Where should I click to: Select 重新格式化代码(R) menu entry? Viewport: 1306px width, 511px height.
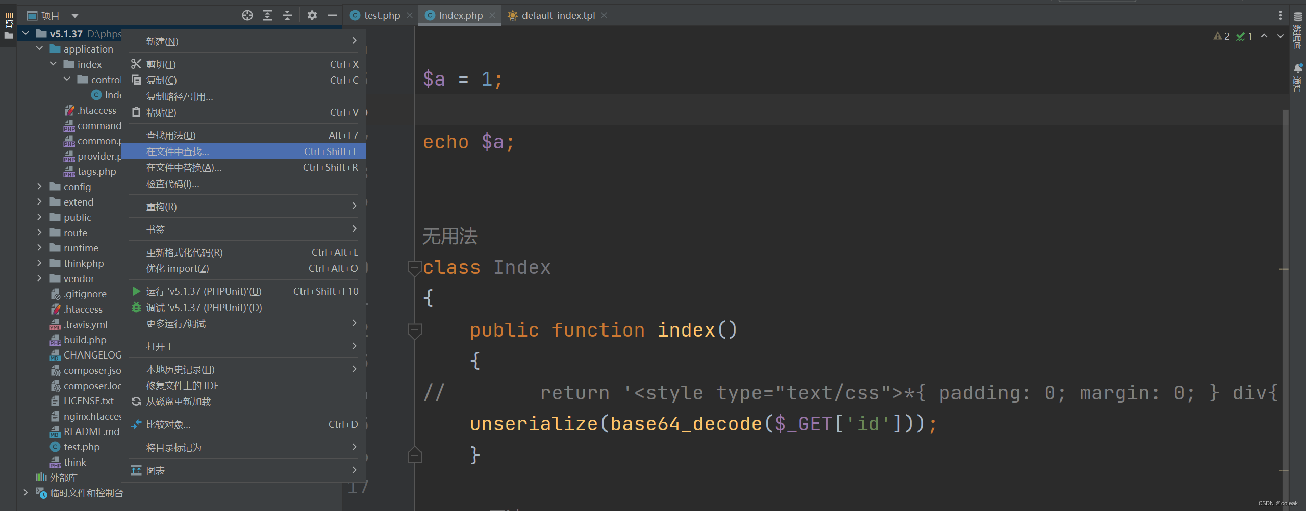[243, 252]
